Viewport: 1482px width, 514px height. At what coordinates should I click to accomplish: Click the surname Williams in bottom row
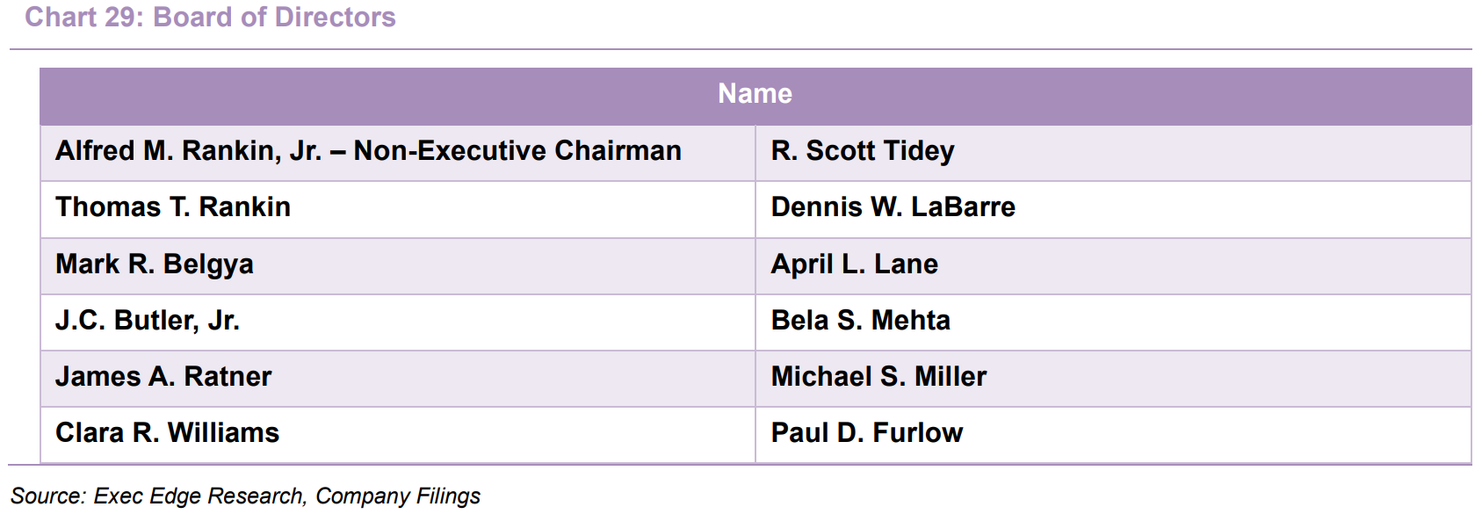pyautogui.click(x=224, y=433)
